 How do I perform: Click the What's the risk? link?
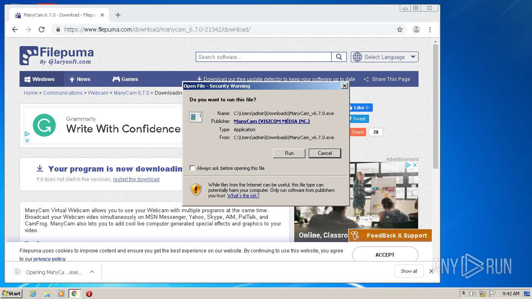pos(243,196)
